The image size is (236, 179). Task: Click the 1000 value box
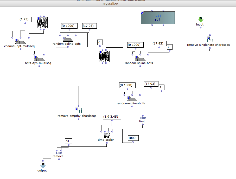[x=133, y=138]
